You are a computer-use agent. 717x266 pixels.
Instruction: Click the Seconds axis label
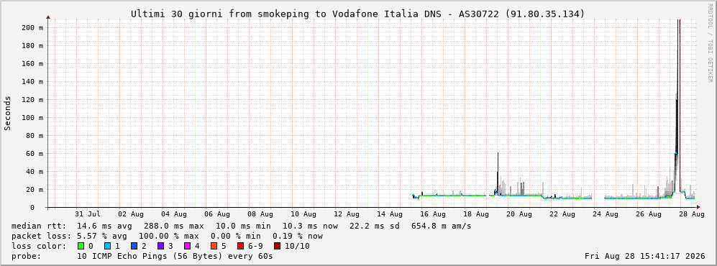[x=8, y=114]
